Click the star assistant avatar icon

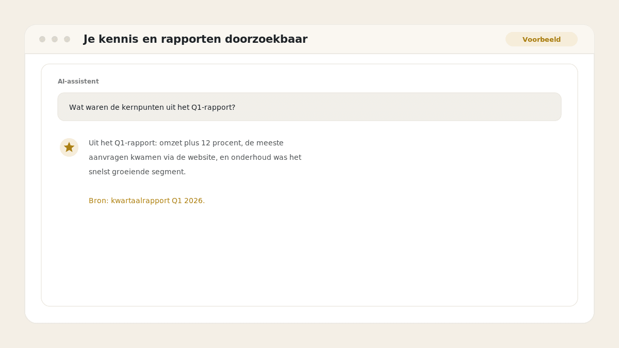69,147
